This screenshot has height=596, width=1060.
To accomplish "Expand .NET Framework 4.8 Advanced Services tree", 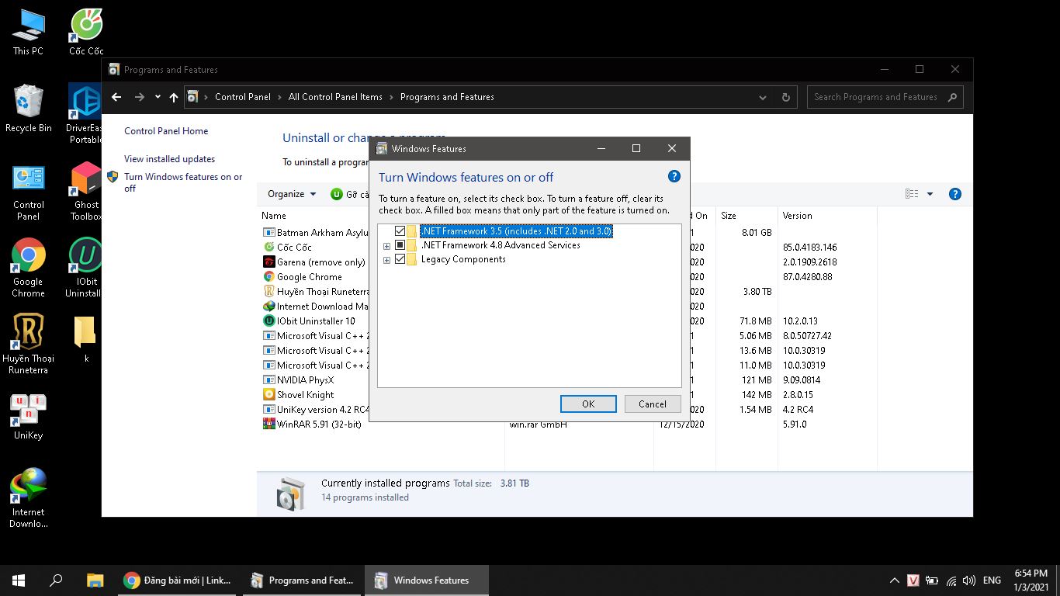I will 386,246.
